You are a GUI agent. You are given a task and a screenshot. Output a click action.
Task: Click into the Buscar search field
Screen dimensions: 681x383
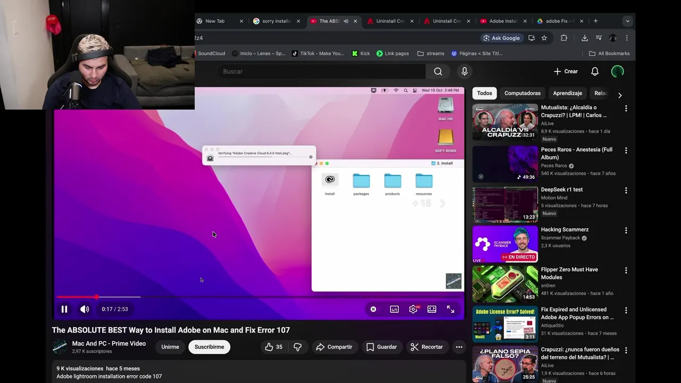click(x=321, y=71)
